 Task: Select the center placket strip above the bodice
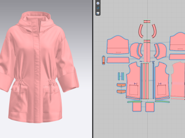pos(147,51)
